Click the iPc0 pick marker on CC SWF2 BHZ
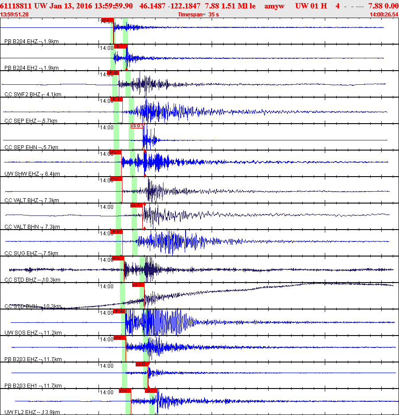This screenshot has width=399, height=415. pos(113,73)
